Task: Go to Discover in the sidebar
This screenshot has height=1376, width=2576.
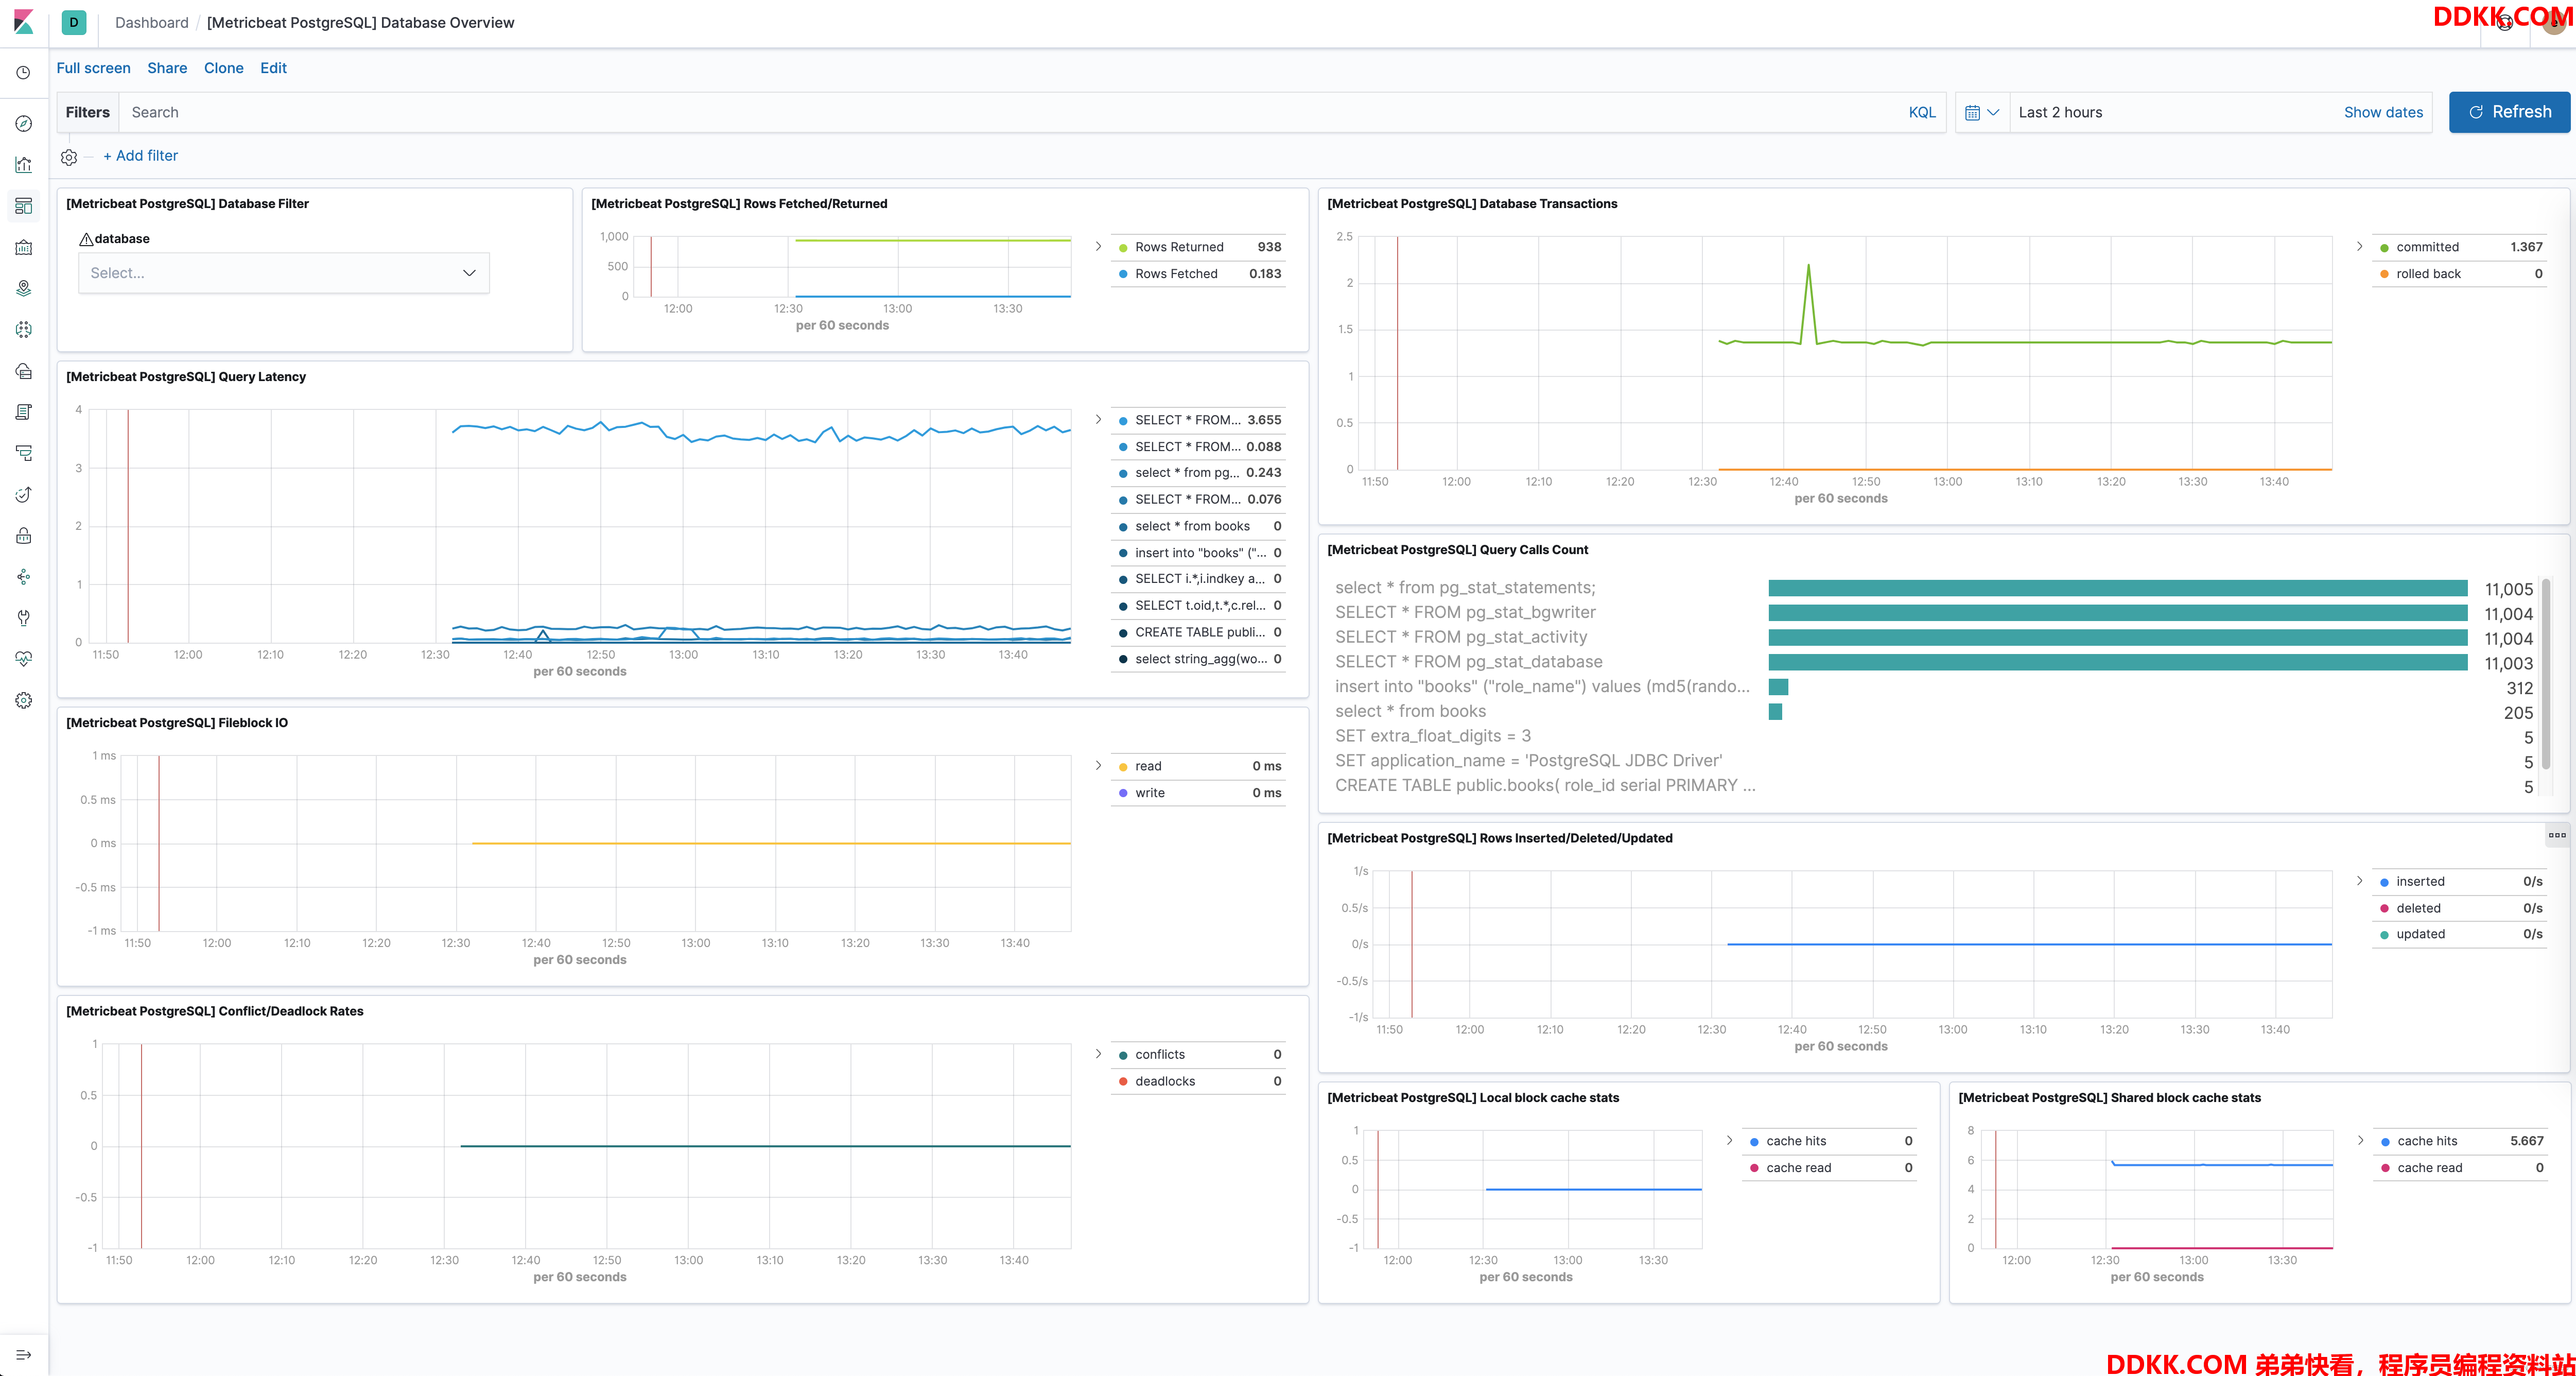Action: point(23,124)
